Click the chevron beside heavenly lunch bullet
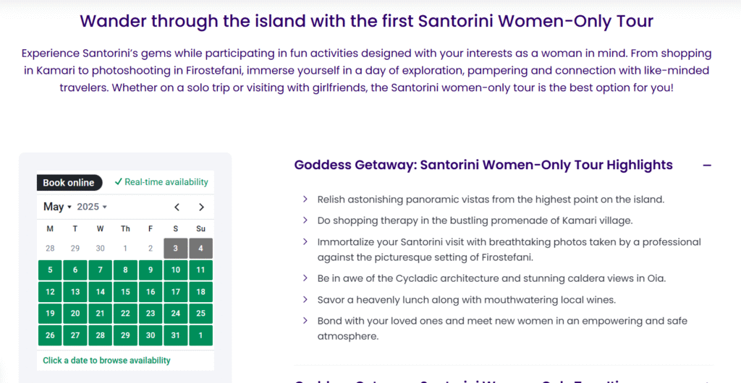741x383 pixels. [x=305, y=299]
